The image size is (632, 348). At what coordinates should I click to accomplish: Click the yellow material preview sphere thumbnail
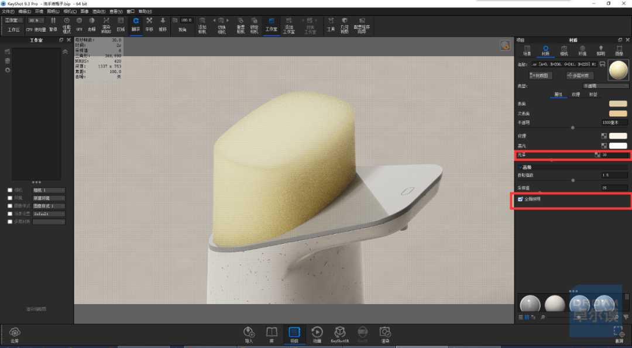tap(619, 71)
